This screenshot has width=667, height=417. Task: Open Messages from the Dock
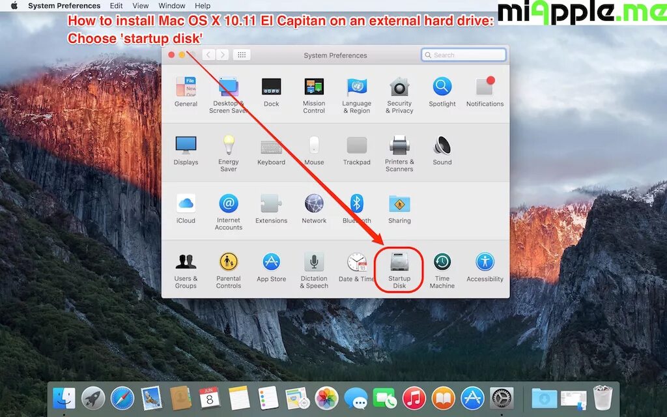(356, 399)
